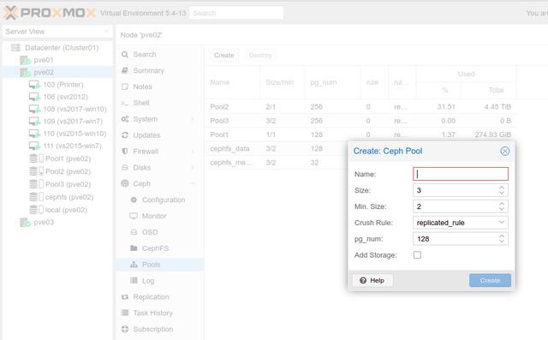Open the Pools section
The height and width of the screenshot is (340, 548).
pyautogui.click(x=160, y=265)
